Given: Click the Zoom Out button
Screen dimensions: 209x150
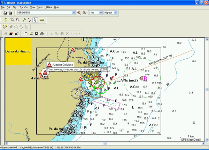Looking at the screenshot, I should (84, 13).
